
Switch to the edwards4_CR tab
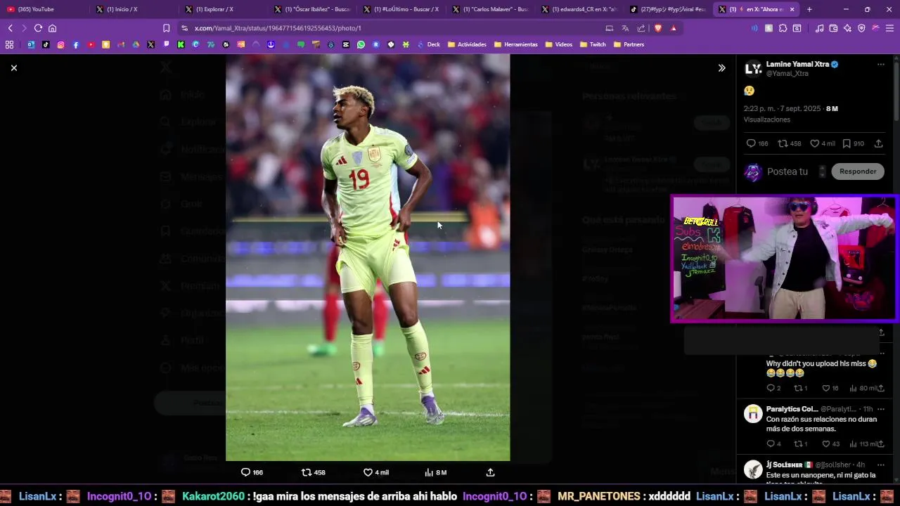[x=579, y=9]
